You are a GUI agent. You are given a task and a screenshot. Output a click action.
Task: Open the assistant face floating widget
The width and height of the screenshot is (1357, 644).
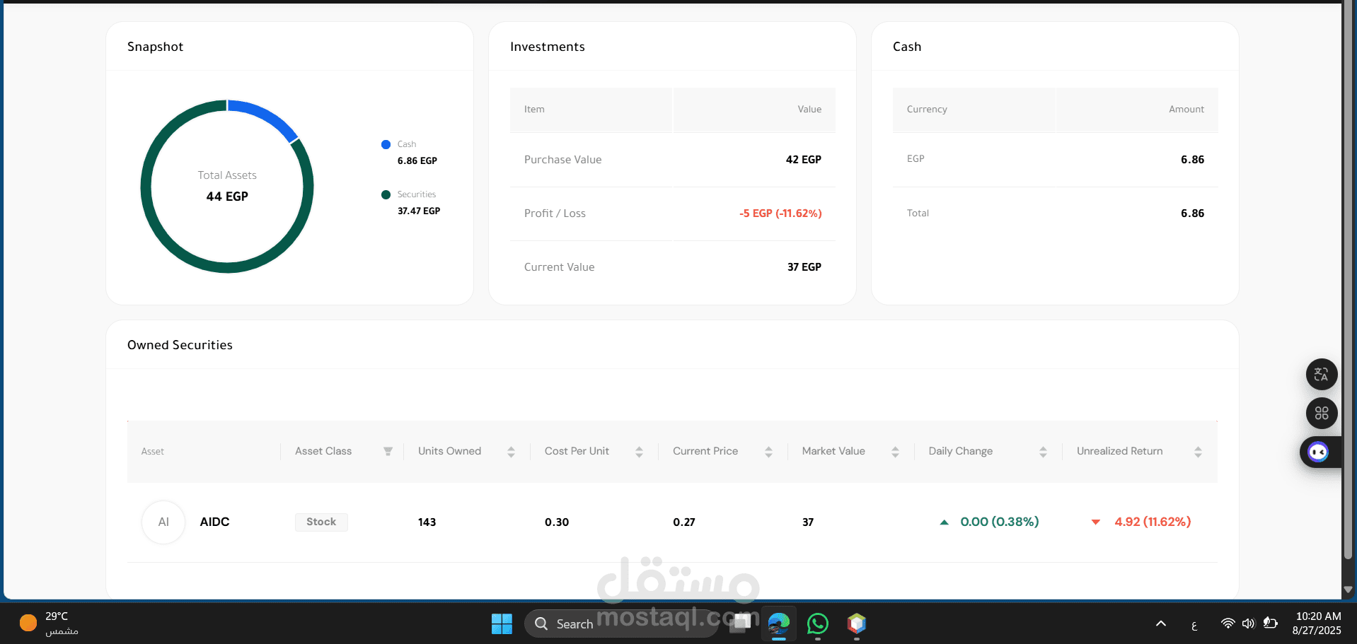tap(1319, 452)
